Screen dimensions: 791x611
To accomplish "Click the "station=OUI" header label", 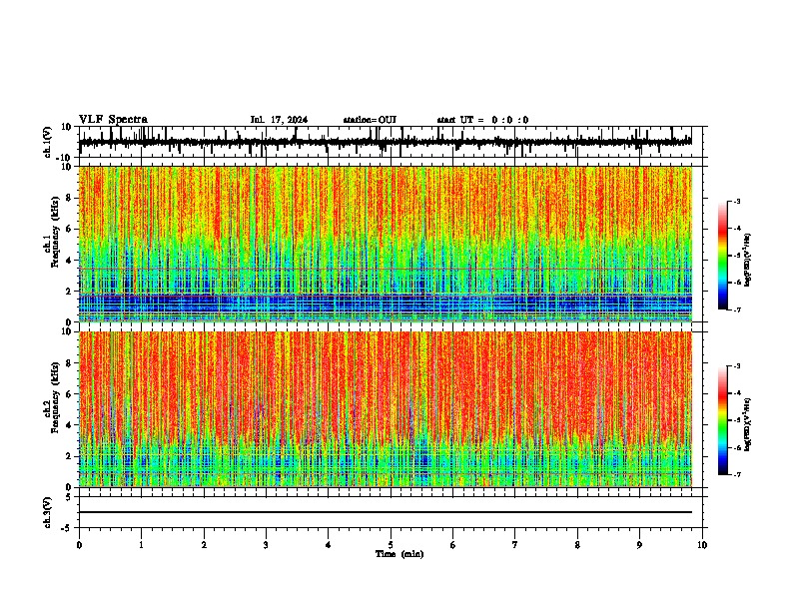I will (x=370, y=120).
